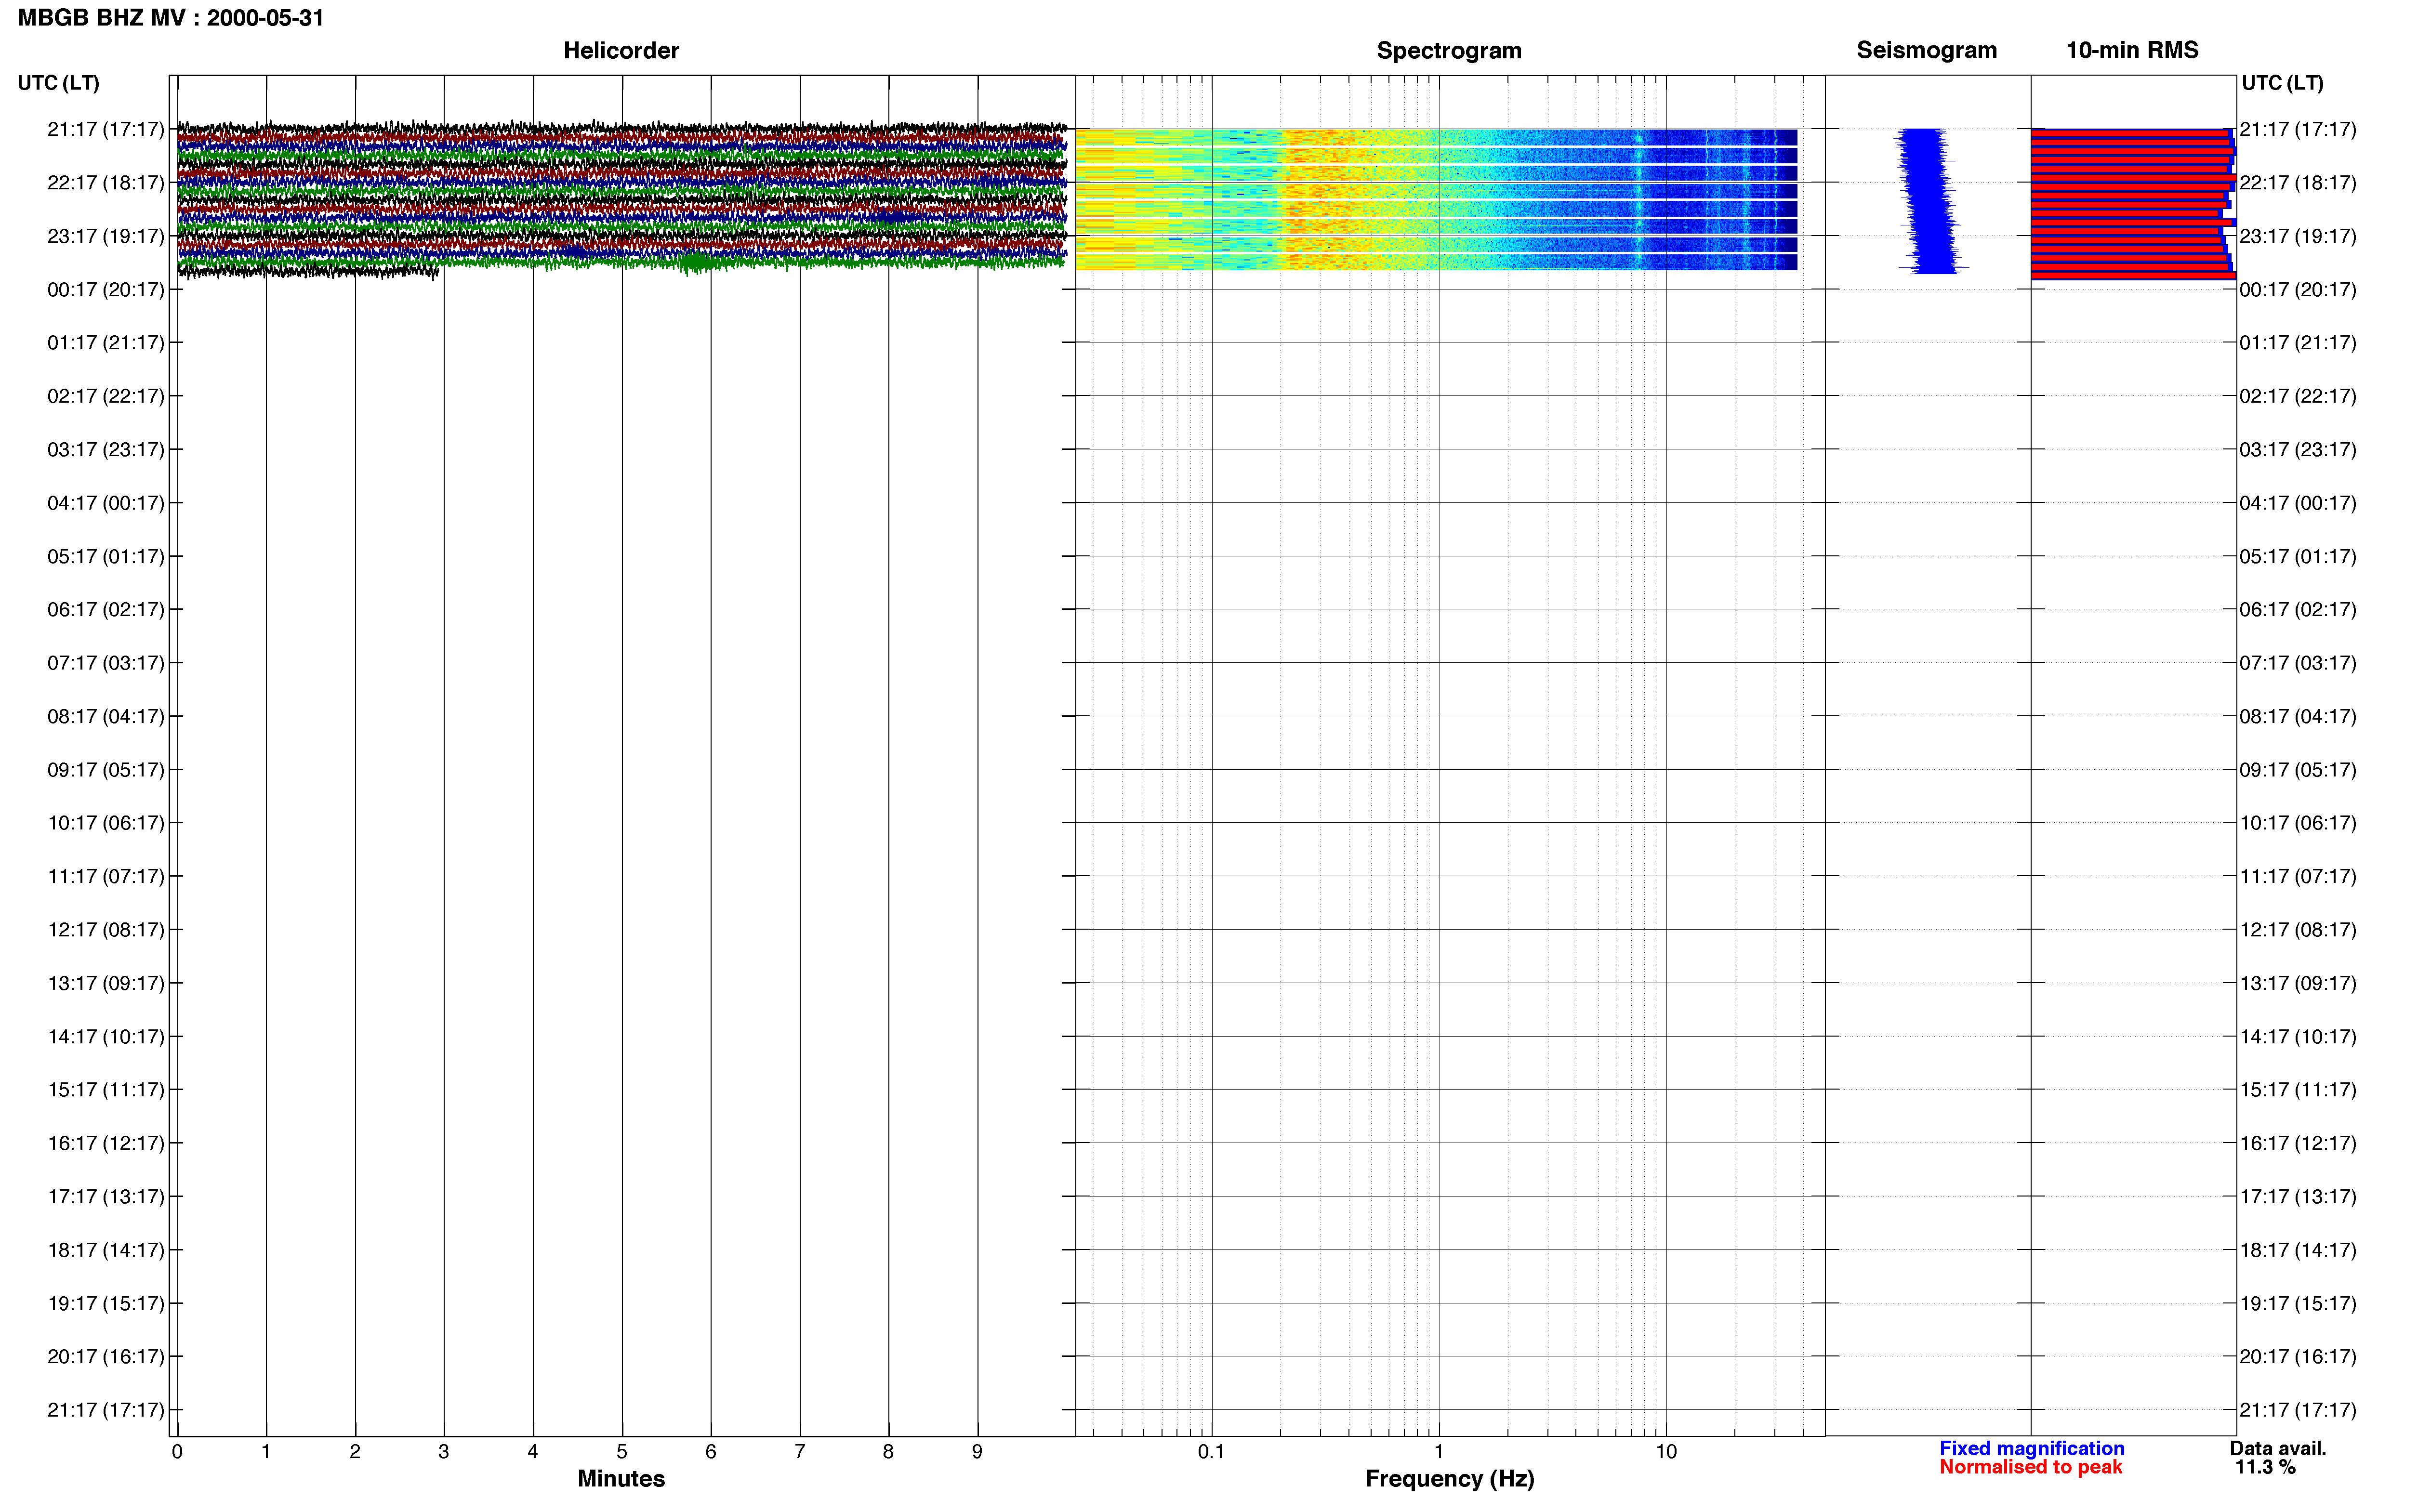2418x1512 pixels.
Task: Click left time label '12:17 (08:17)'
Action: click(105, 930)
